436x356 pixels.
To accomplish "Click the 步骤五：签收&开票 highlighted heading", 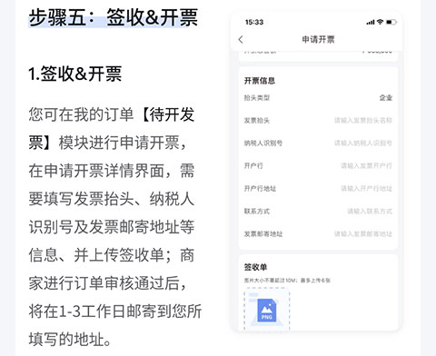I will [x=114, y=17].
